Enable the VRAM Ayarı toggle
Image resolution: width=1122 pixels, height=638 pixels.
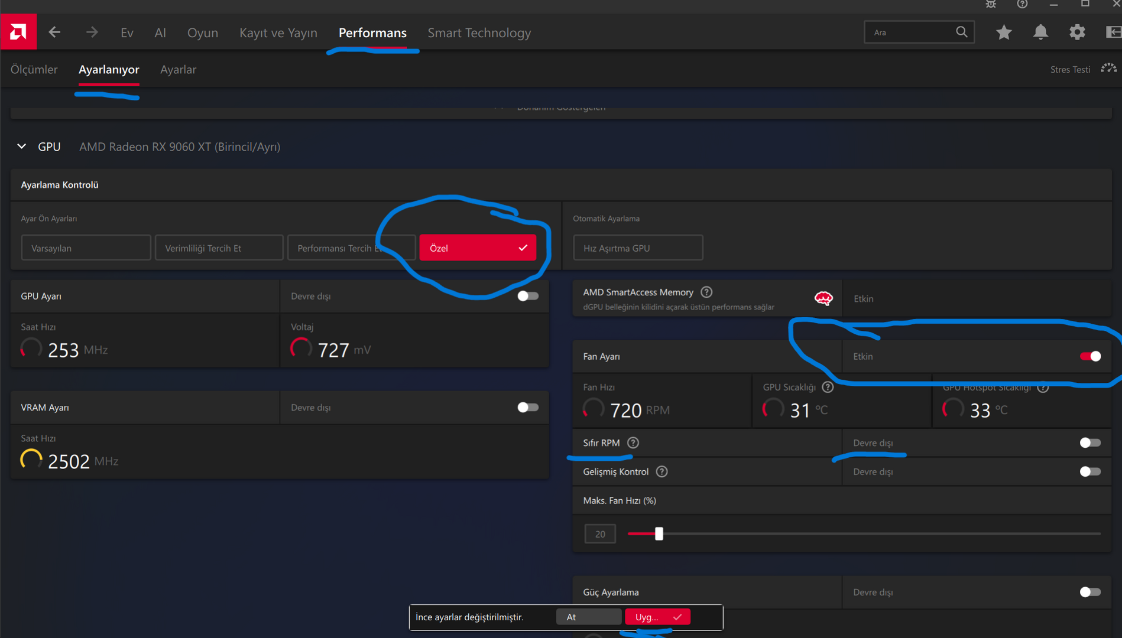click(528, 407)
